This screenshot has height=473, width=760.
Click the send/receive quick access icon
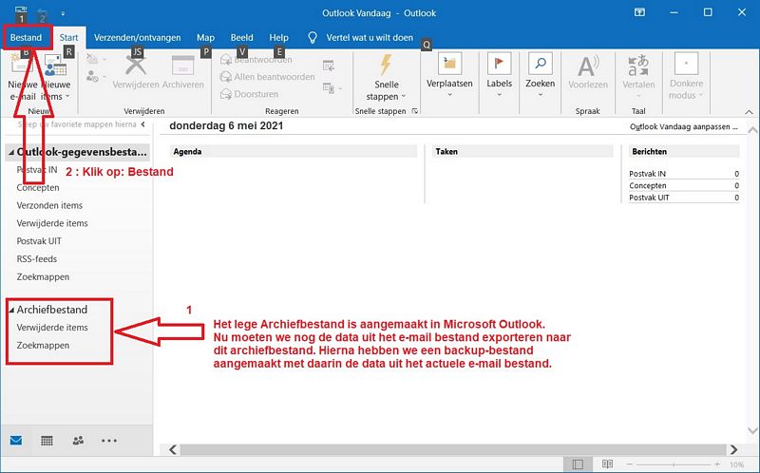(x=21, y=10)
